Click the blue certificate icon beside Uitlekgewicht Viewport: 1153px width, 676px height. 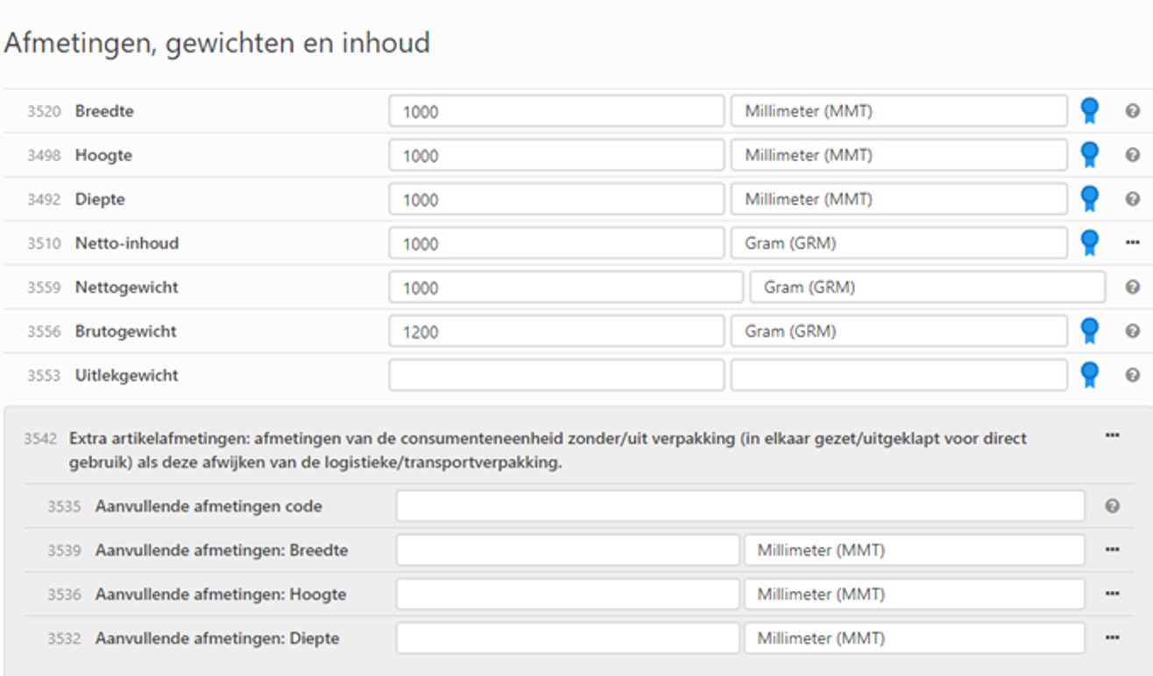1087,375
